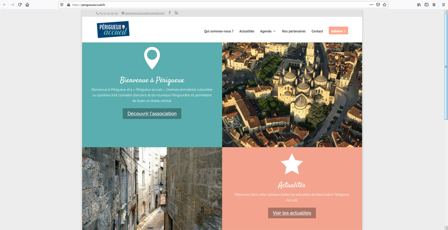Bookmark this page with star icon
The height and width of the screenshot is (230, 448).
(x=385, y=5)
